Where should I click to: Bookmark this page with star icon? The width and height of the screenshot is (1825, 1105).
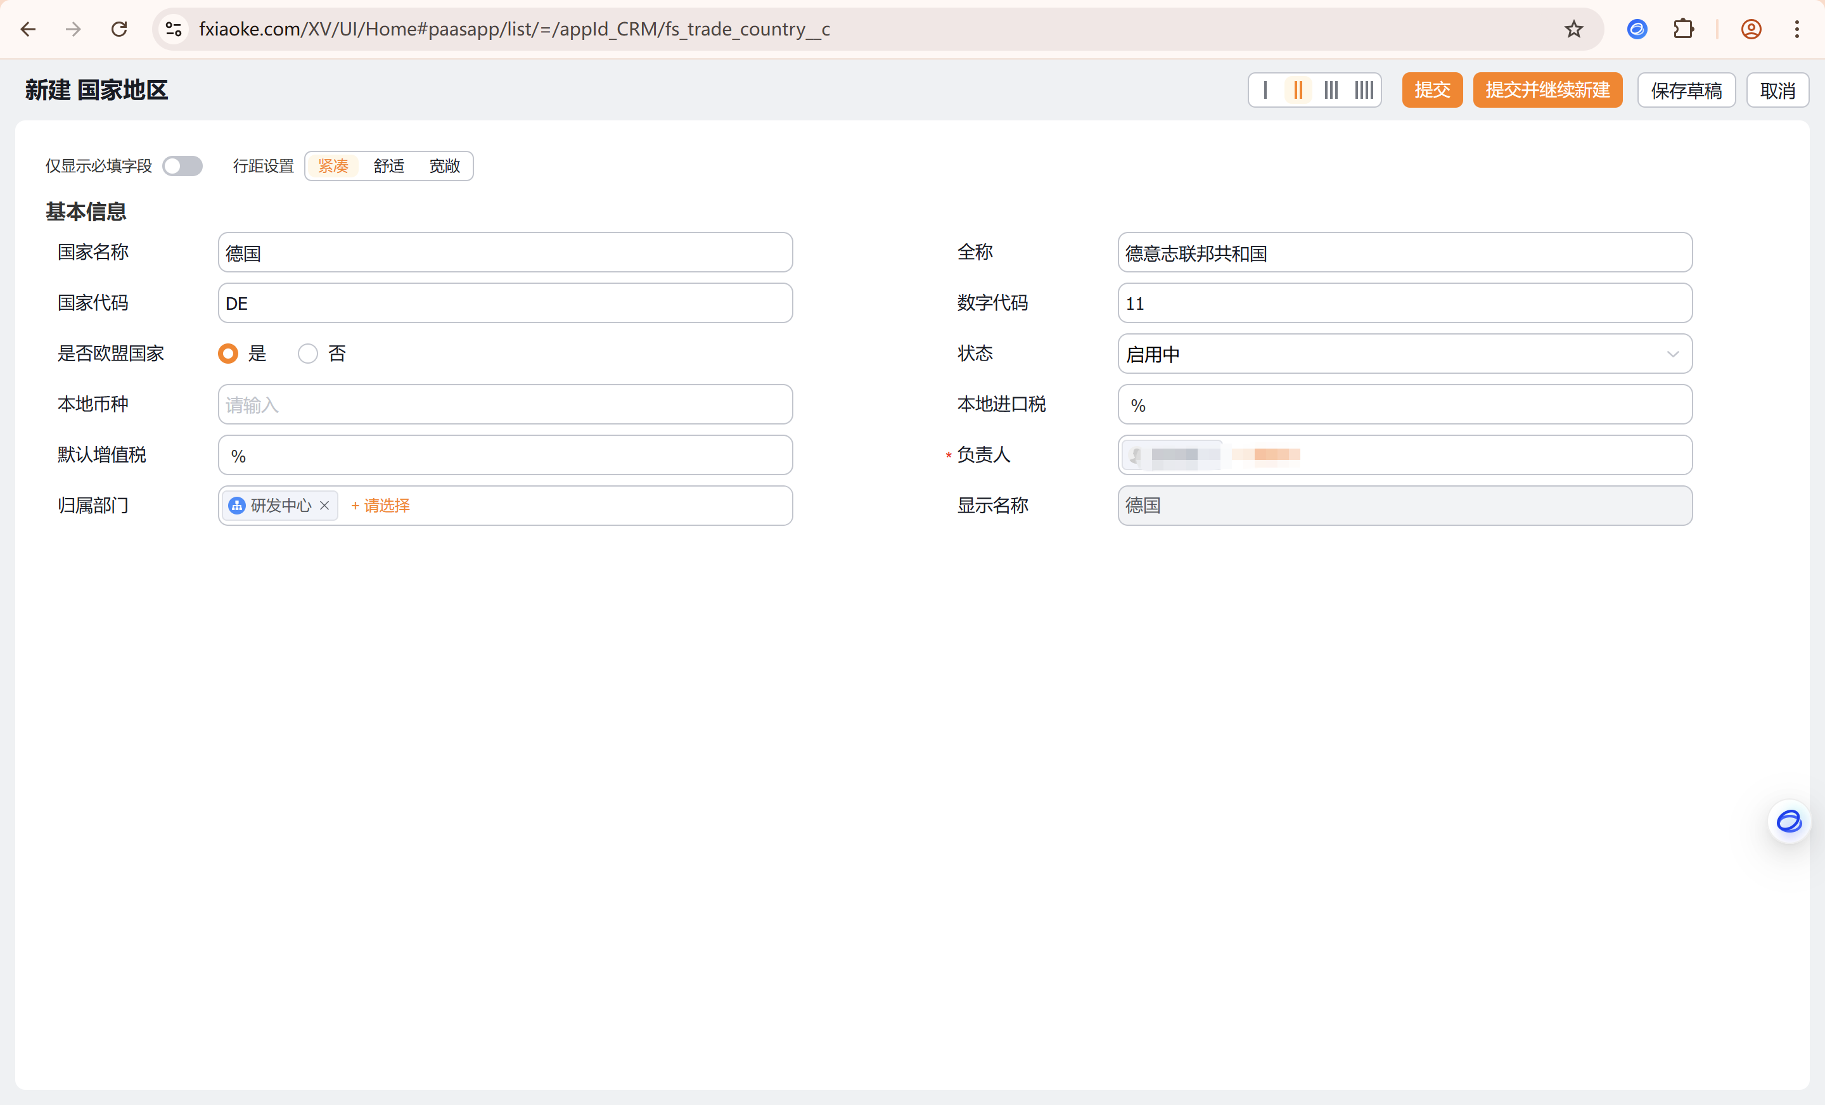(1573, 29)
